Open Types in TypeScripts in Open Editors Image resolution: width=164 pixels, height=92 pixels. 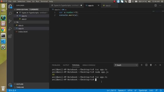pos(31,13)
